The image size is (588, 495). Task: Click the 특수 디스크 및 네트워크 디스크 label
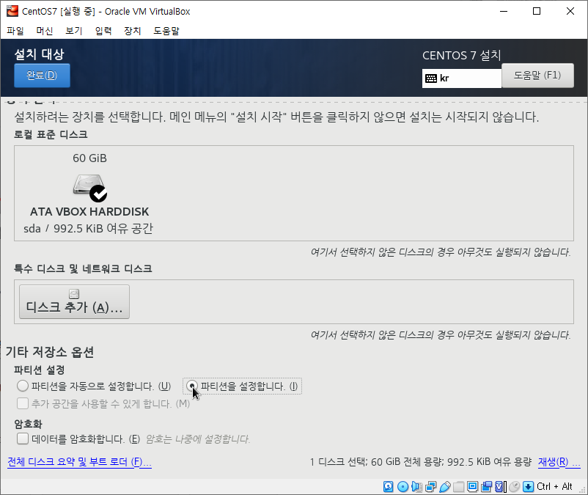(83, 268)
